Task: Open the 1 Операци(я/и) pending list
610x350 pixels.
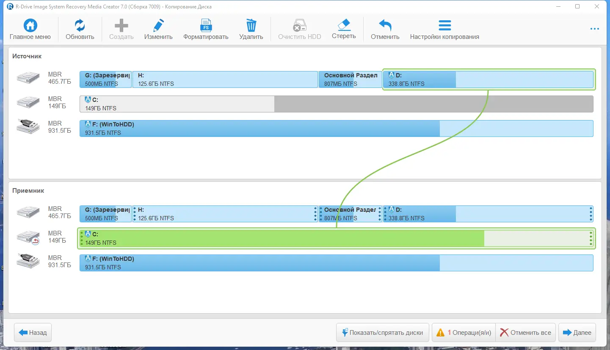Action: (x=464, y=333)
